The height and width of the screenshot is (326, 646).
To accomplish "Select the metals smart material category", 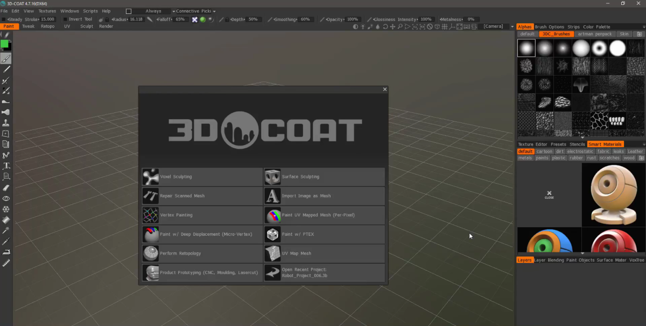I will (525, 158).
